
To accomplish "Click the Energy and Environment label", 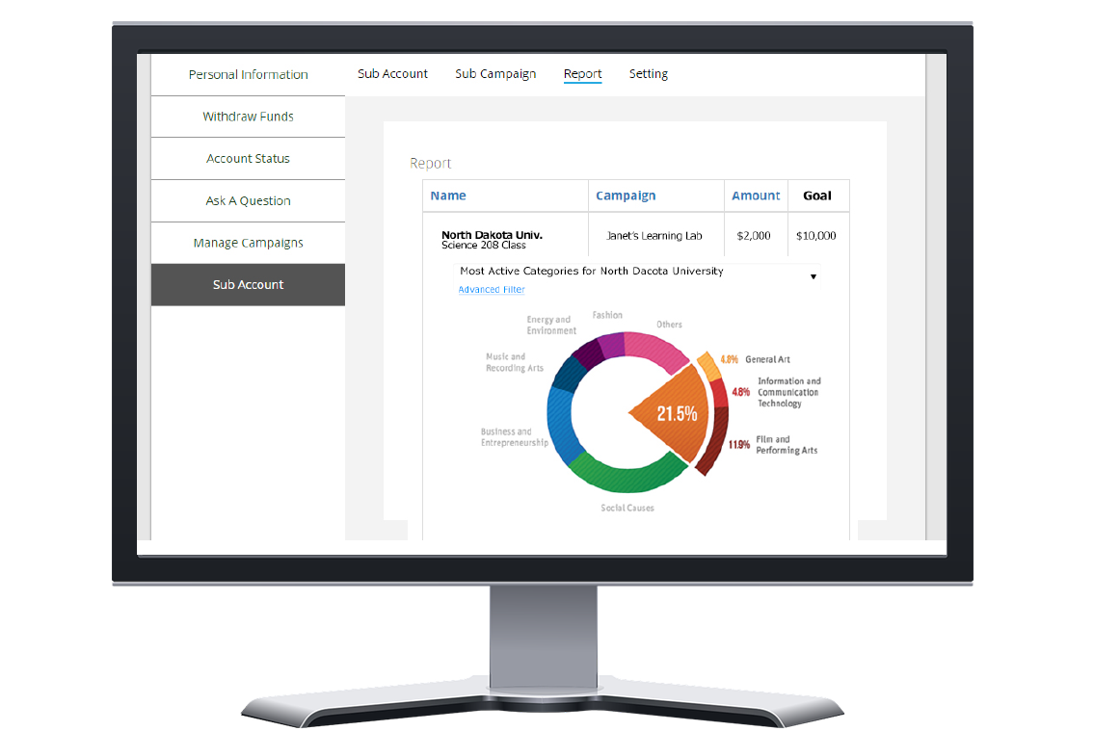I will 551,326.
